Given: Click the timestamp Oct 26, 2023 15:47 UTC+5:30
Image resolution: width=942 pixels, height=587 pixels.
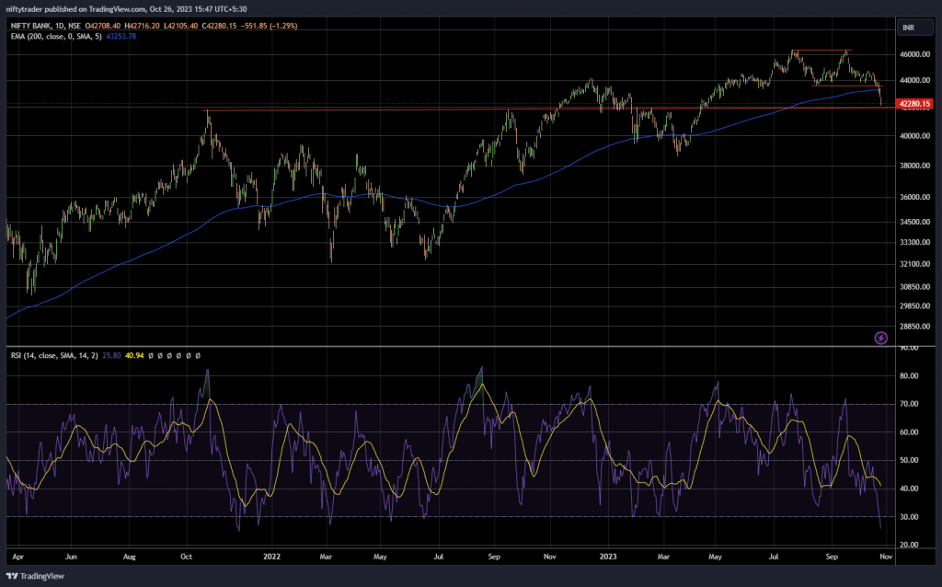Looking at the screenshot, I should point(199,9).
